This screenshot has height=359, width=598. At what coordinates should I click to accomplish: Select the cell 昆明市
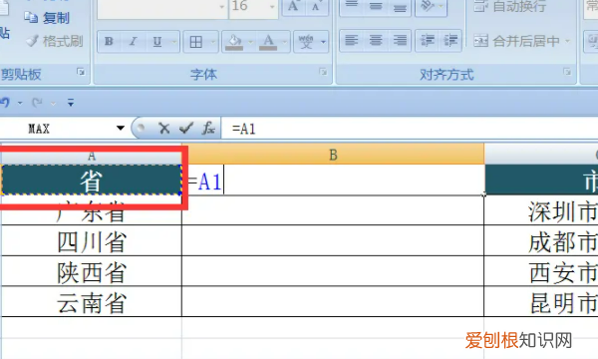[541, 302]
